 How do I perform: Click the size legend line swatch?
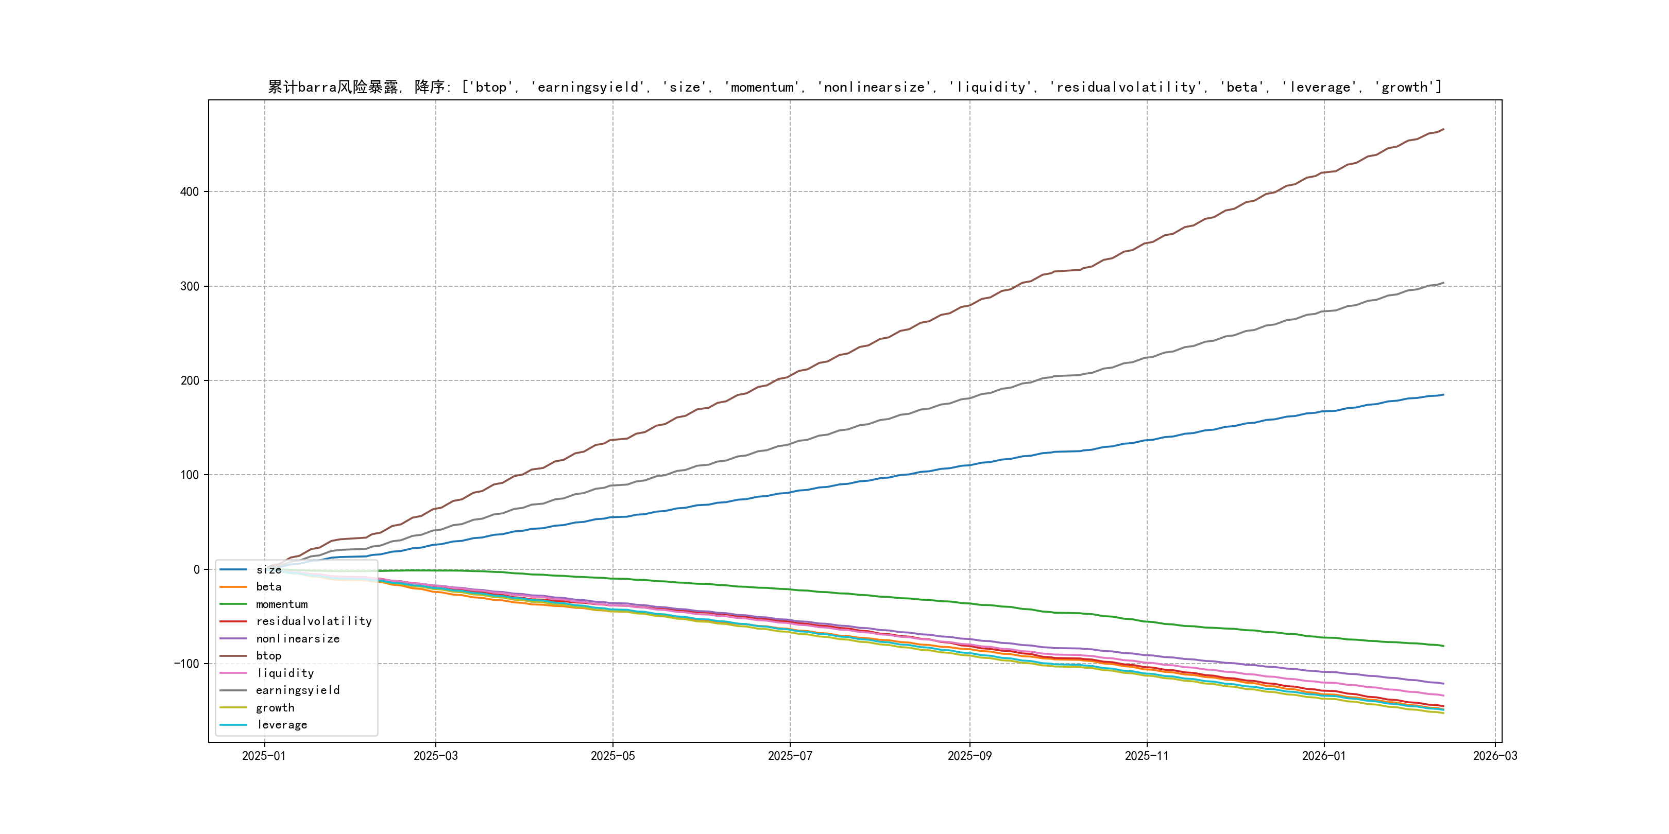(x=233, y=570)
